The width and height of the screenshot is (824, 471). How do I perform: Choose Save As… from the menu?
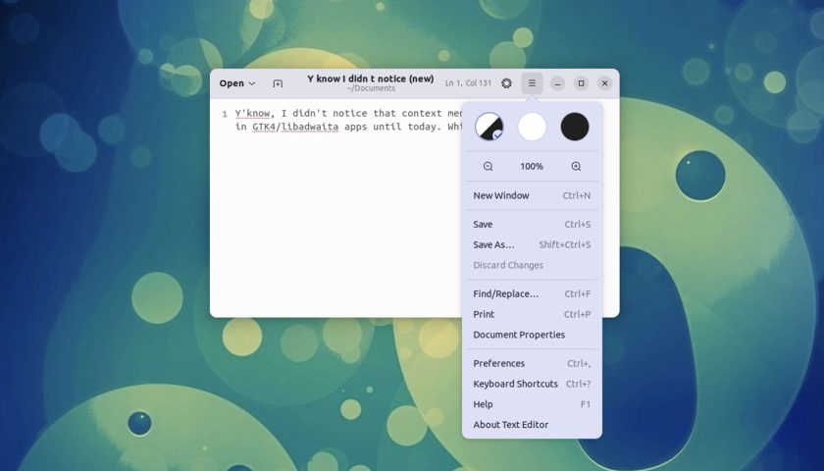point(532,245)
